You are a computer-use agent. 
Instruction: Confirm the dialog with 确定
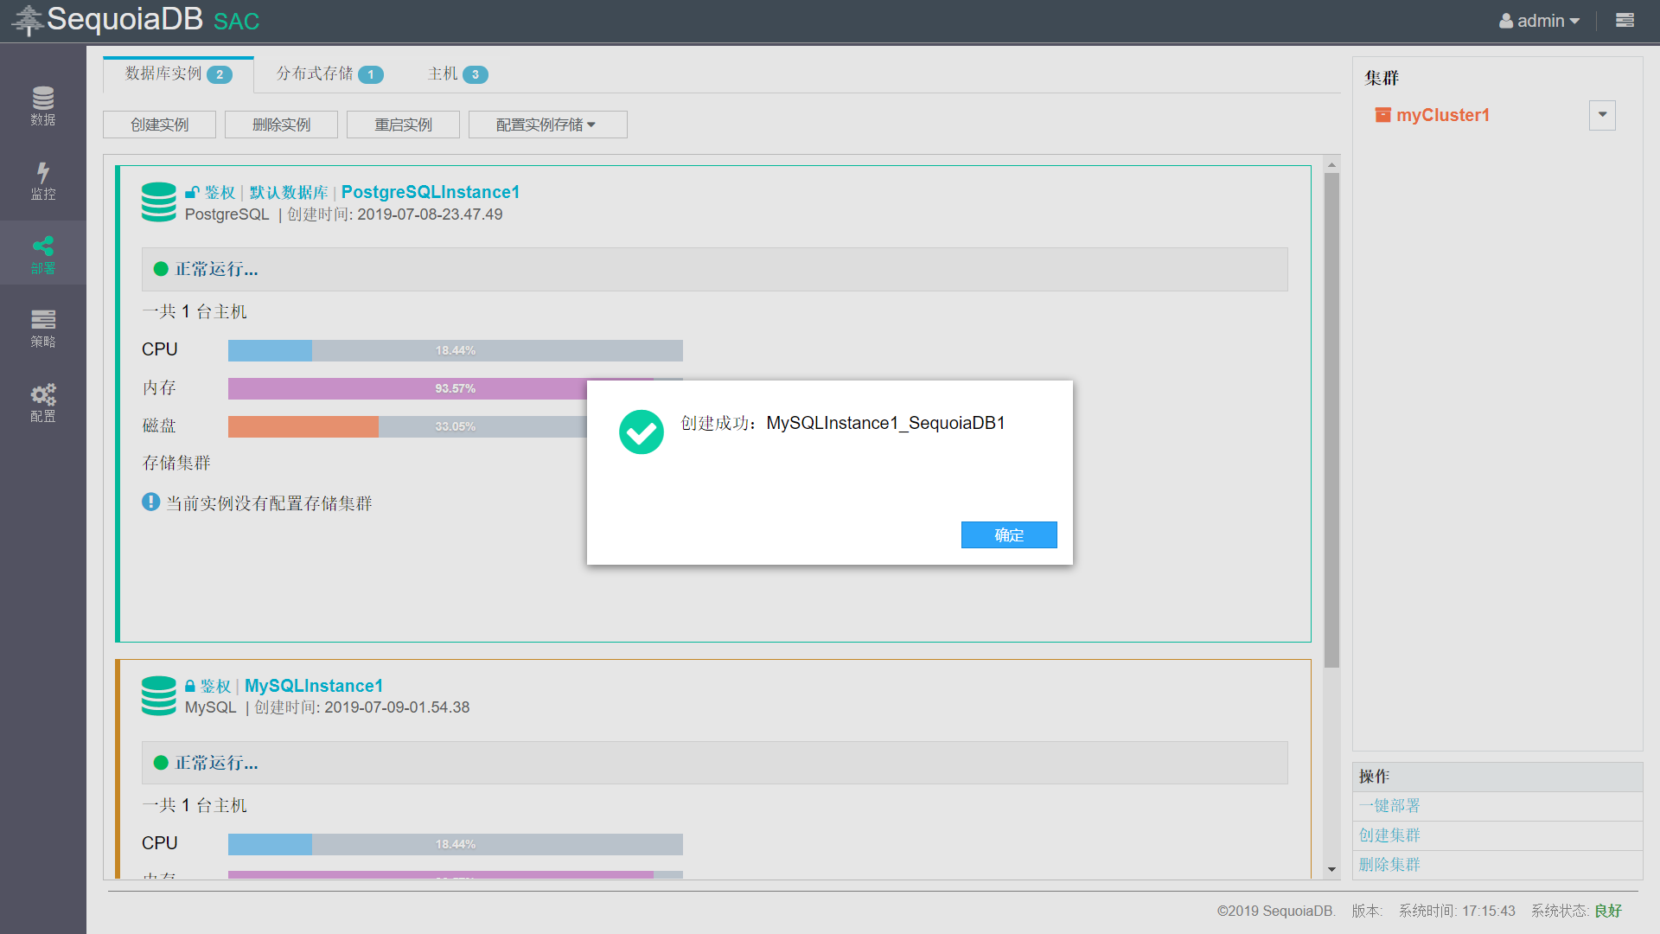[1009, 534]
